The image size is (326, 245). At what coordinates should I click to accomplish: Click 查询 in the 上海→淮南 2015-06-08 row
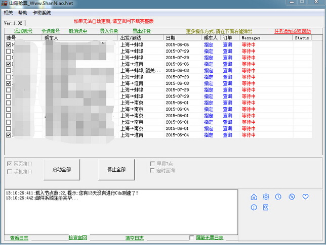(227, 83)
